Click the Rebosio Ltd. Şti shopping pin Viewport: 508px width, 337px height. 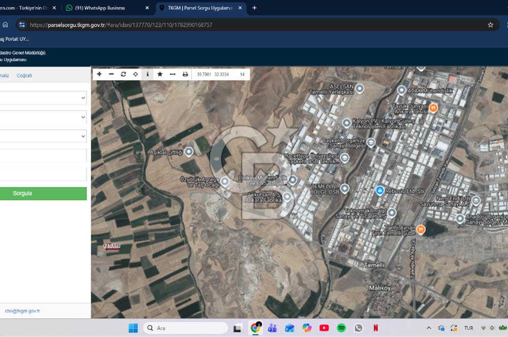coord(379,190)
